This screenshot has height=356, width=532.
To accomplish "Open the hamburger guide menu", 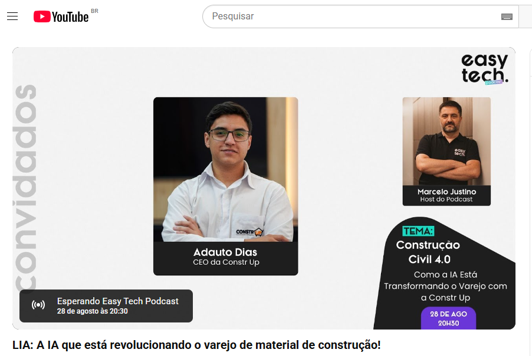I will (x=12, y=16).
